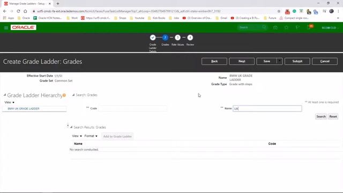This screenshot has height=193, width=343.
Task: Open the Chrome three-dot menu
Action: 338,11
